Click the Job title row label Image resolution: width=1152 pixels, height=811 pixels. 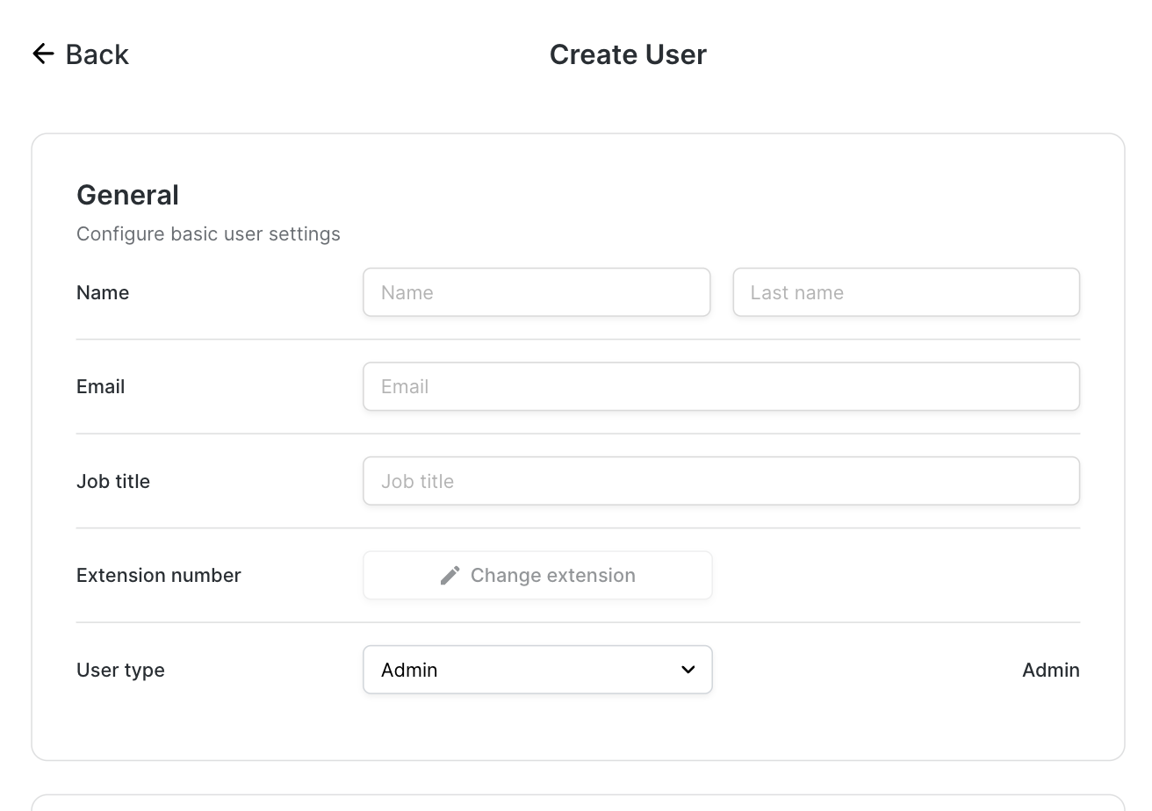pyautogui.click(x=113, y=482)
